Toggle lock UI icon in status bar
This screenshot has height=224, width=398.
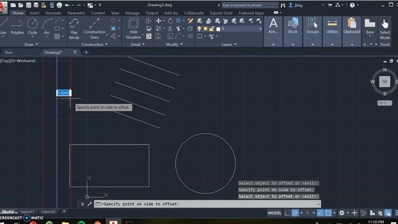[x=388, y=213]
